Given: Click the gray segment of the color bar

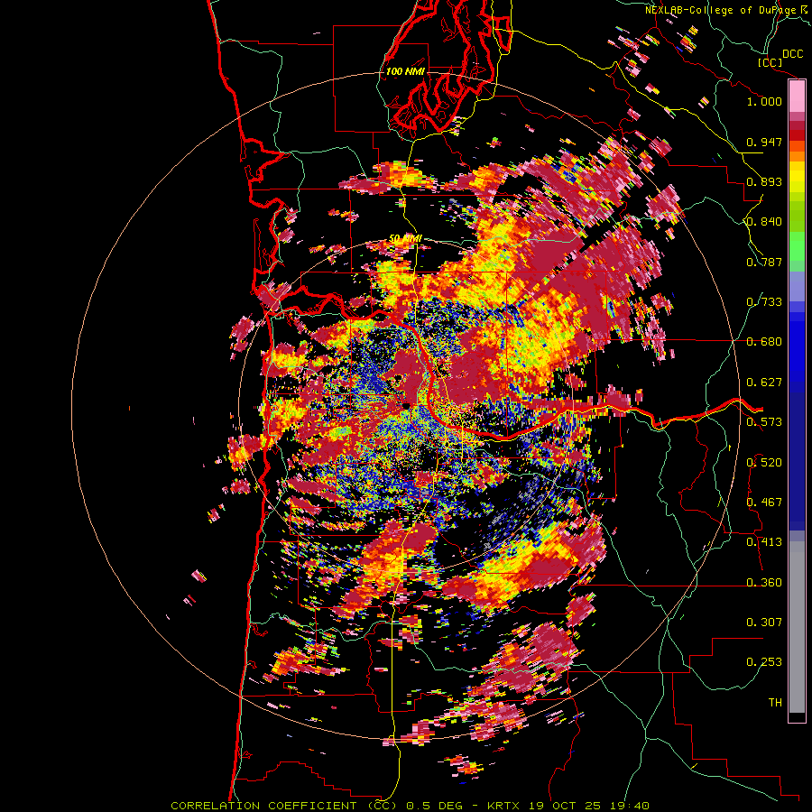Looking at the screenshot, I should tap(797, 627).
